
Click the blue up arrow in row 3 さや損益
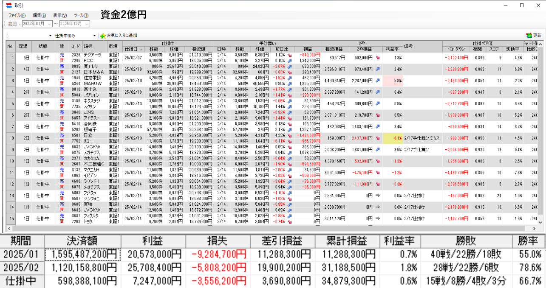[x=377, y=81]
